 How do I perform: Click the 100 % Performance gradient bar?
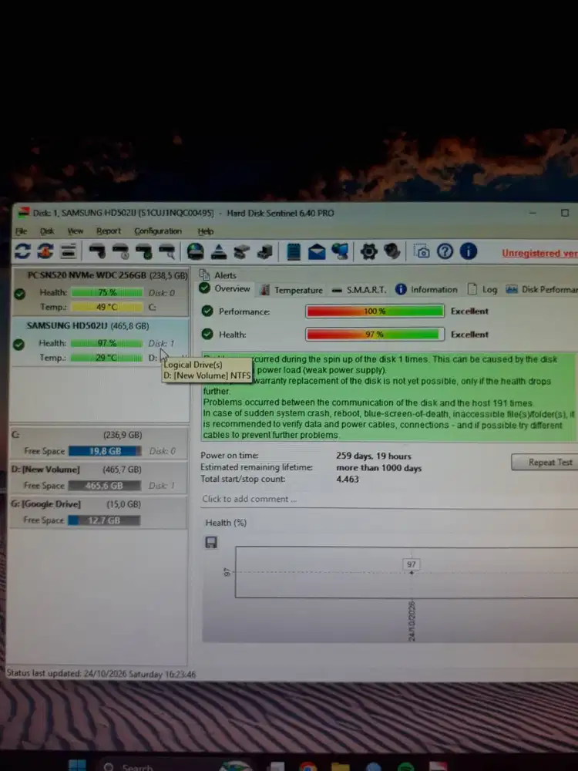point(375,311)
